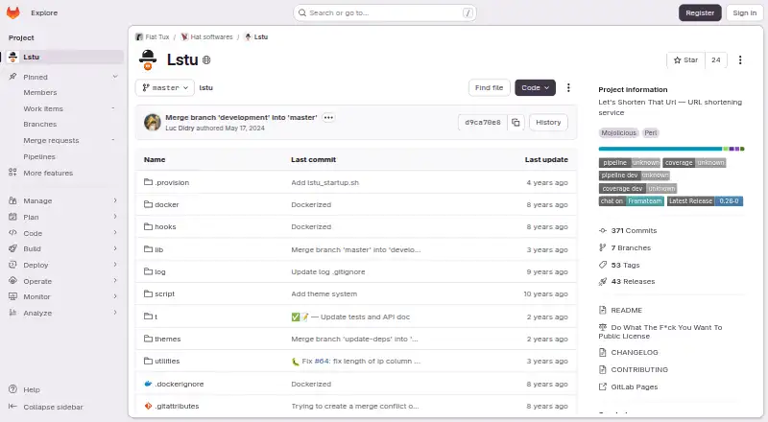Image resolution: width=768 pixels, height=422 pixels.
Task: Click the Code section icon in sidebar
Action: click(x=13, y=232)
